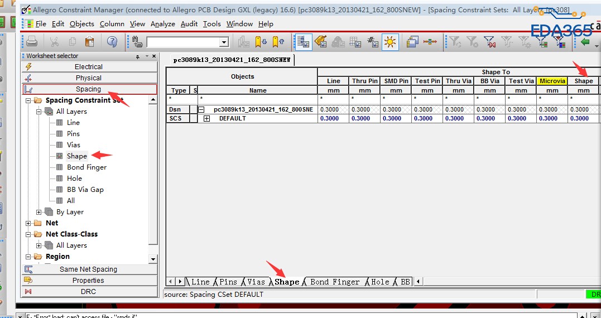Open the find text combo dropdown arrow
This screenshot has height=318, width=601.
tap(224, 42)
